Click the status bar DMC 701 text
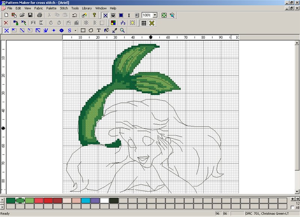The image size is (300, 217). (x=267, y=213)
